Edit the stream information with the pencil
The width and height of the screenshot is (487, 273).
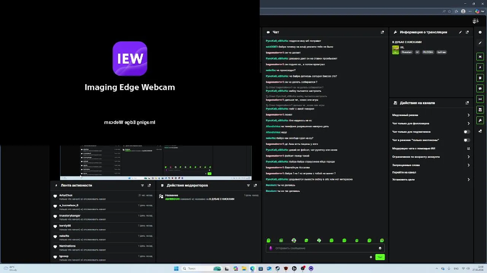click(x=460, y=32)
